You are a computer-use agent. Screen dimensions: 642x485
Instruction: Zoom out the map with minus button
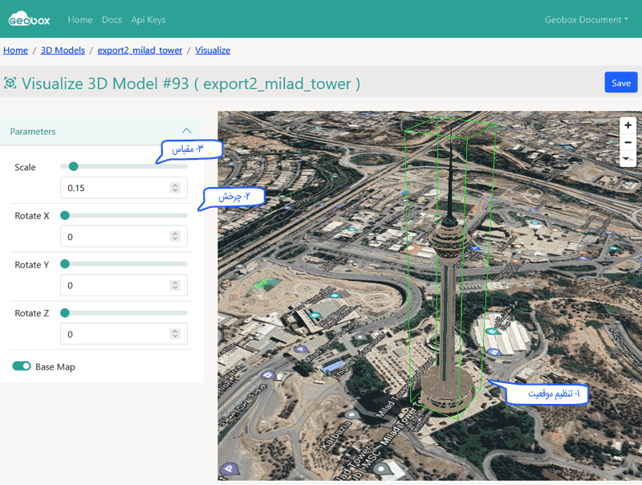coord(628,142)
